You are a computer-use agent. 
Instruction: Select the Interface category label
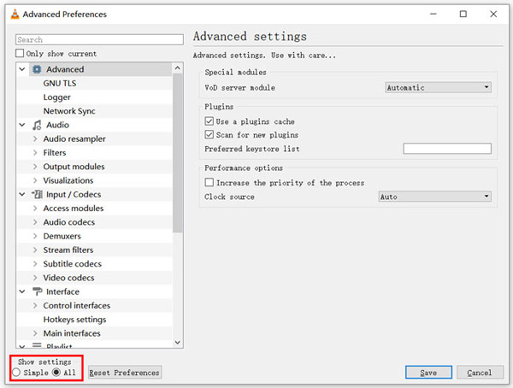click(62, 291)
